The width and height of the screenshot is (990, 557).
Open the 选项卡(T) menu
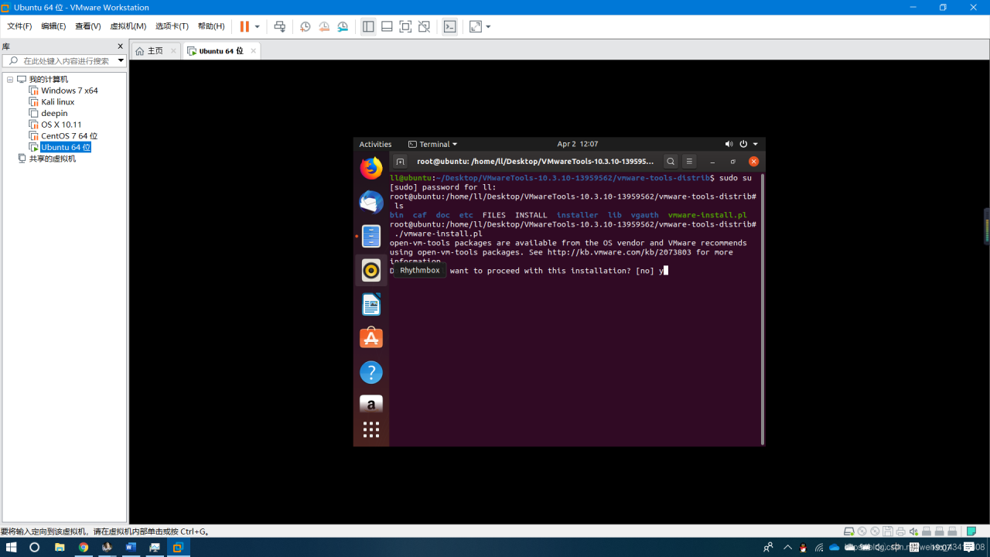pos(172,26)
